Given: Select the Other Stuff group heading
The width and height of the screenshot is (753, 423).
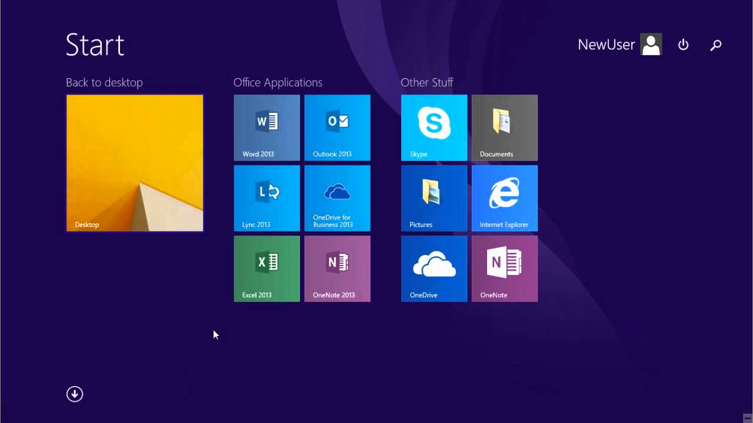Looking at the screenshot, I should tap(427, 82).
